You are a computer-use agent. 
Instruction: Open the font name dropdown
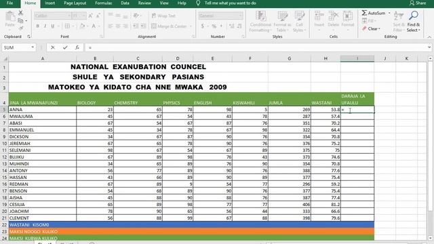click(x=69, y=16)
